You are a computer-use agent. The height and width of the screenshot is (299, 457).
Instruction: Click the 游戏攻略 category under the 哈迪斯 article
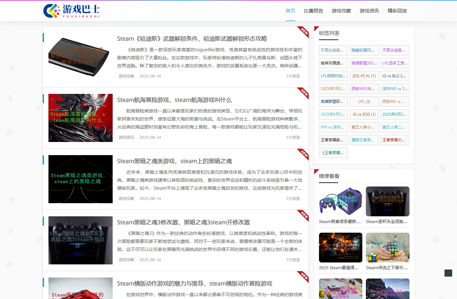click(x=126, y=76)
